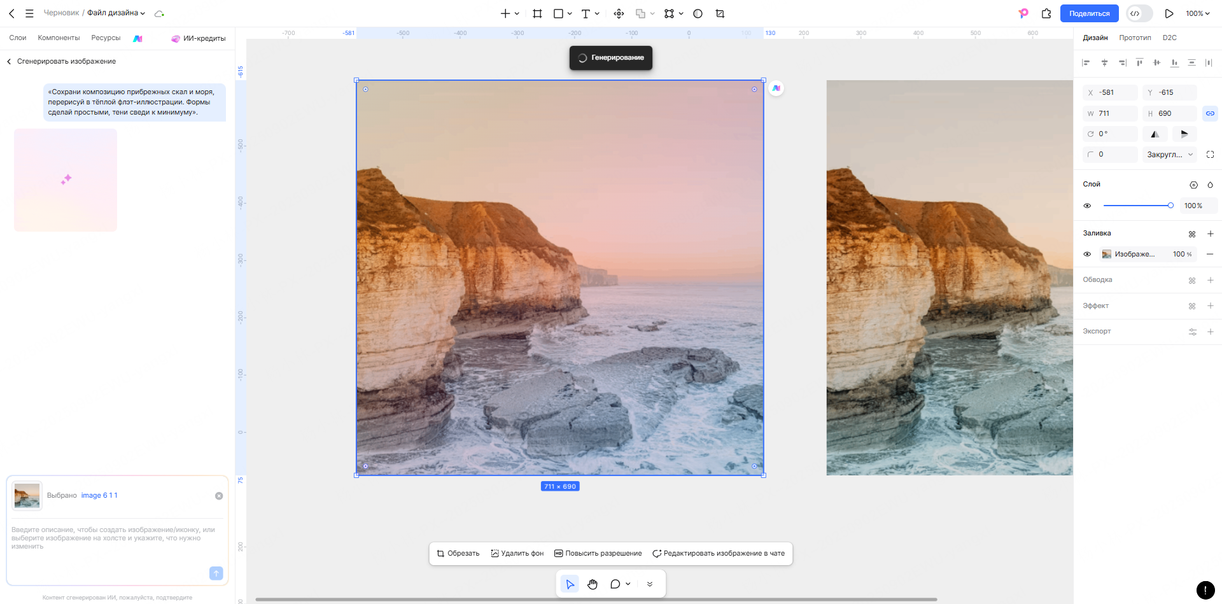The width and height of the screenshot is (1222, 604).
Task: Flip the image vertically
Action: click(1184, 134)
